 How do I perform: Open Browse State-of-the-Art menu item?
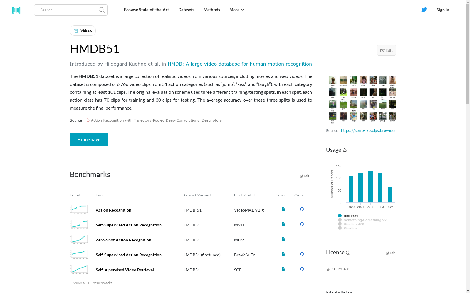click(146, 10)
